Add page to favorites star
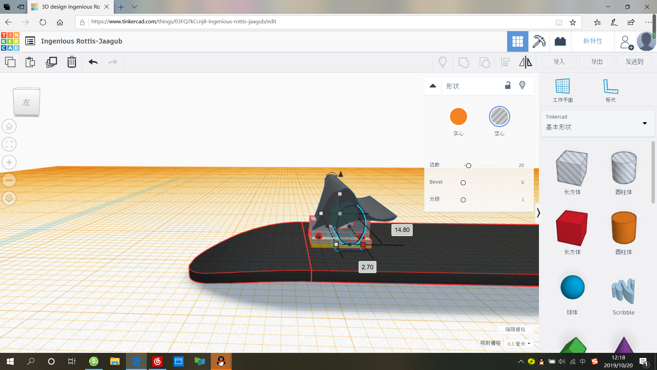Viewport: 657px width, 370px height. tap(573, 22)
